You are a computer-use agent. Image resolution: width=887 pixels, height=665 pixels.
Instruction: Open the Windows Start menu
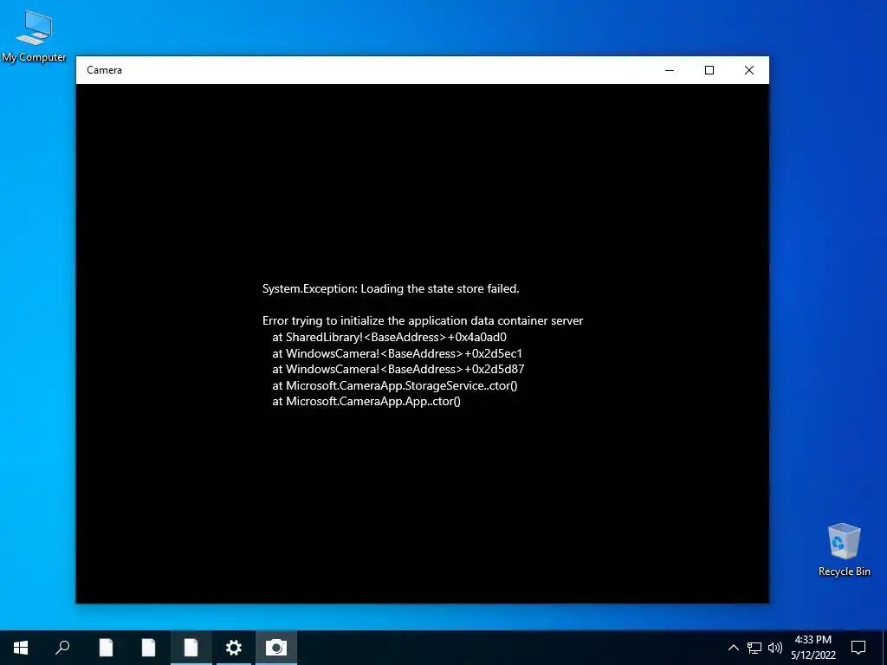tap(21, 648)
